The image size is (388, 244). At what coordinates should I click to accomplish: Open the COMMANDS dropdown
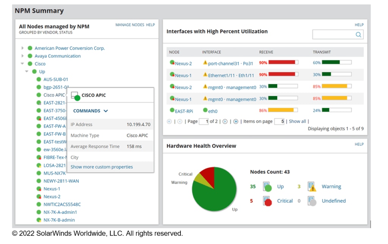point(90,111)
